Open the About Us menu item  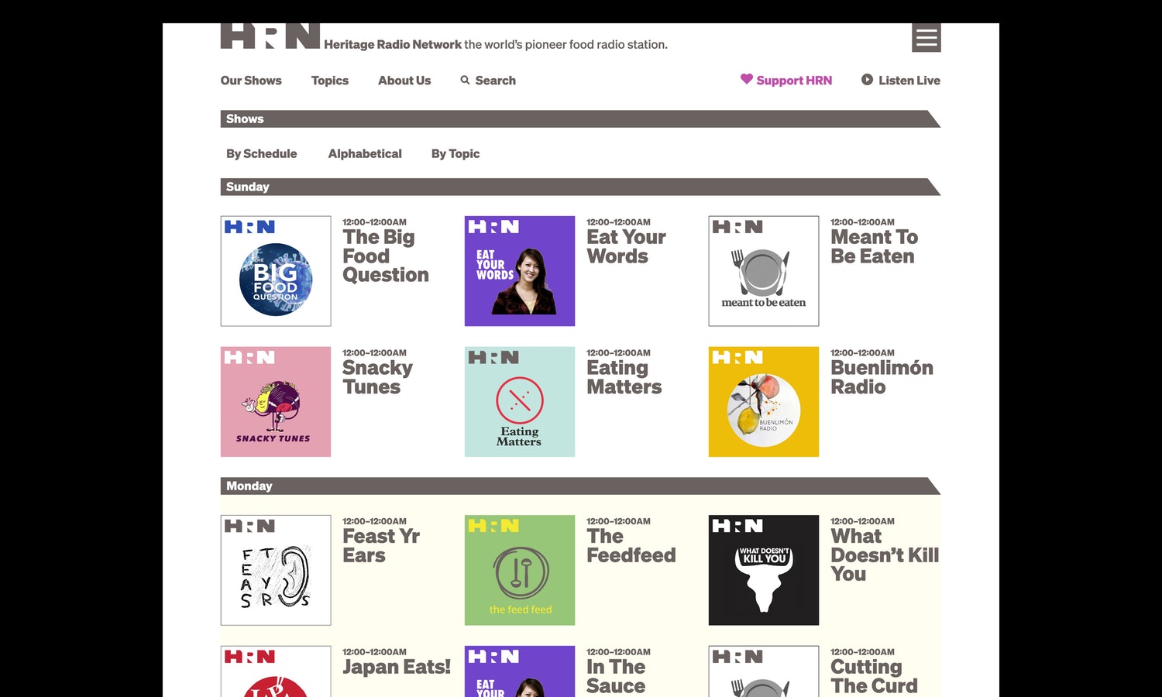[404, 81]
